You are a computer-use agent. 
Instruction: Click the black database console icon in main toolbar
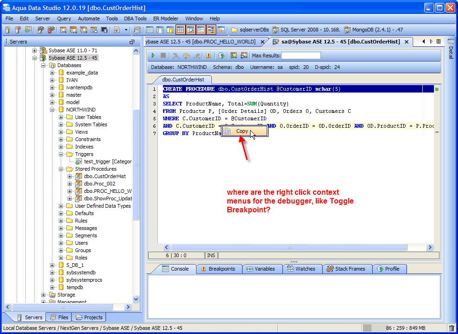(x=104, y=30)
